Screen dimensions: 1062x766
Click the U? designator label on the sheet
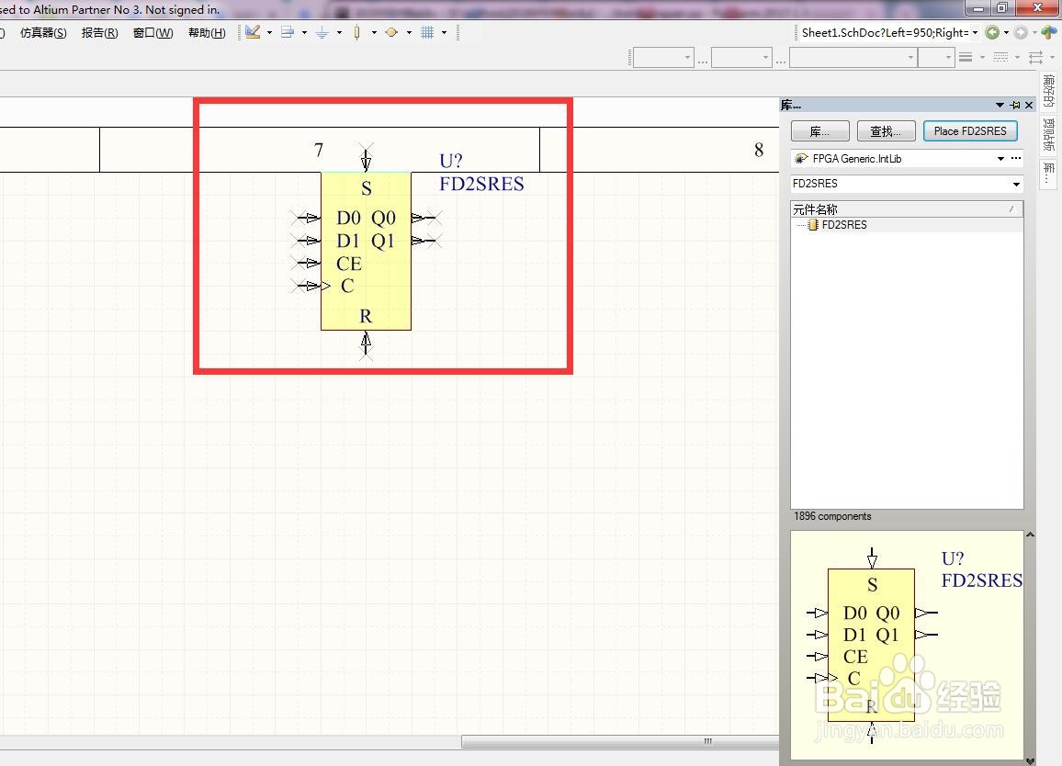point(451,161)
